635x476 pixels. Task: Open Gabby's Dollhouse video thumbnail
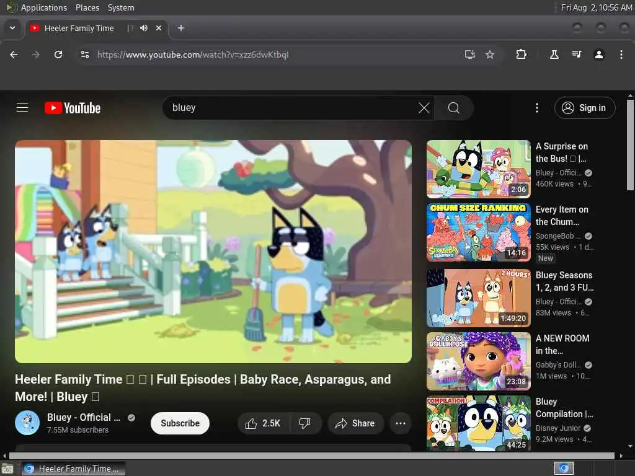pyautogui.click(x=478, y=361)
